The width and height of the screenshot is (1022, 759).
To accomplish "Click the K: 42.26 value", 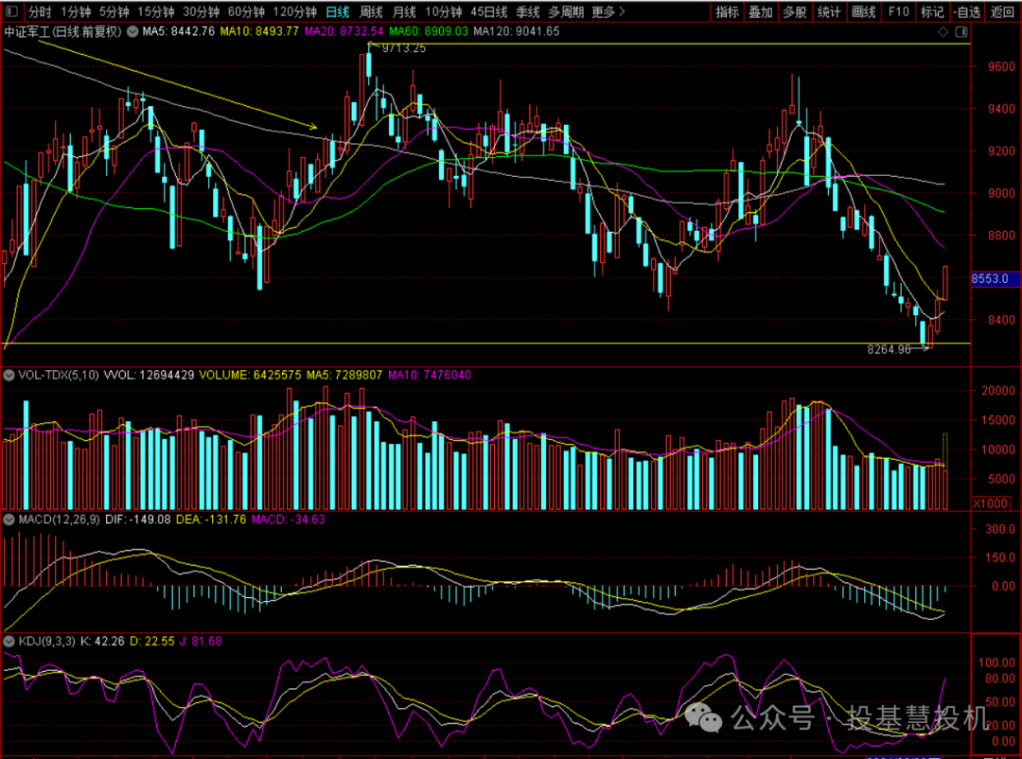I will point(102,642).
